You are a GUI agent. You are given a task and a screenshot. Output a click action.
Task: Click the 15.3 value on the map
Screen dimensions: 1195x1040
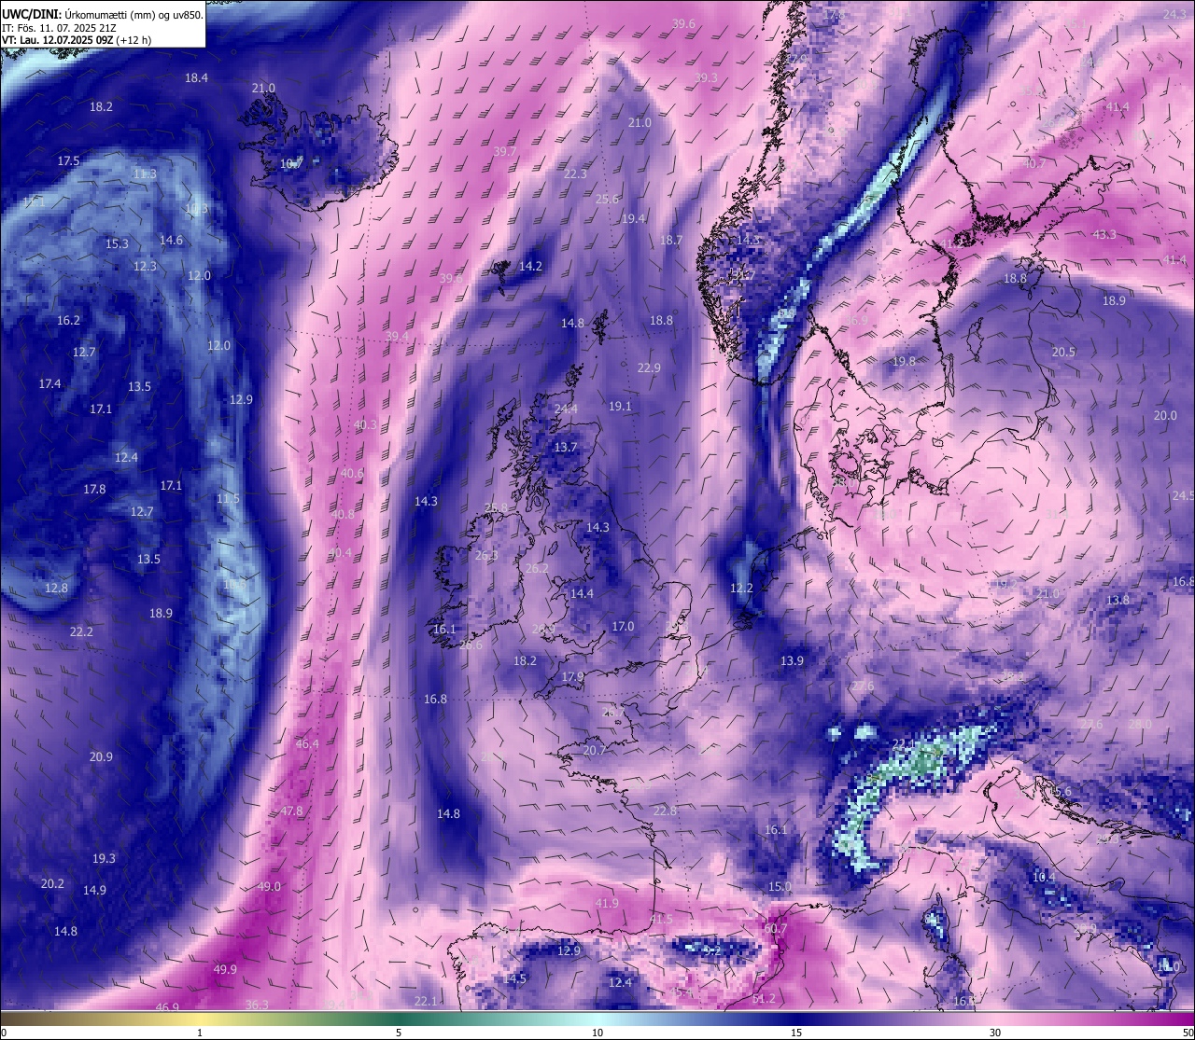point(117,244)
